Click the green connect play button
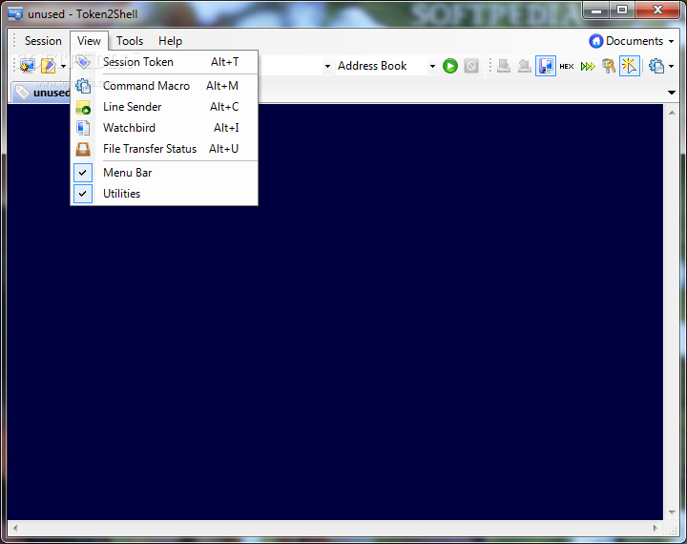This screenshot has width=687, height=544. [450, 66]
